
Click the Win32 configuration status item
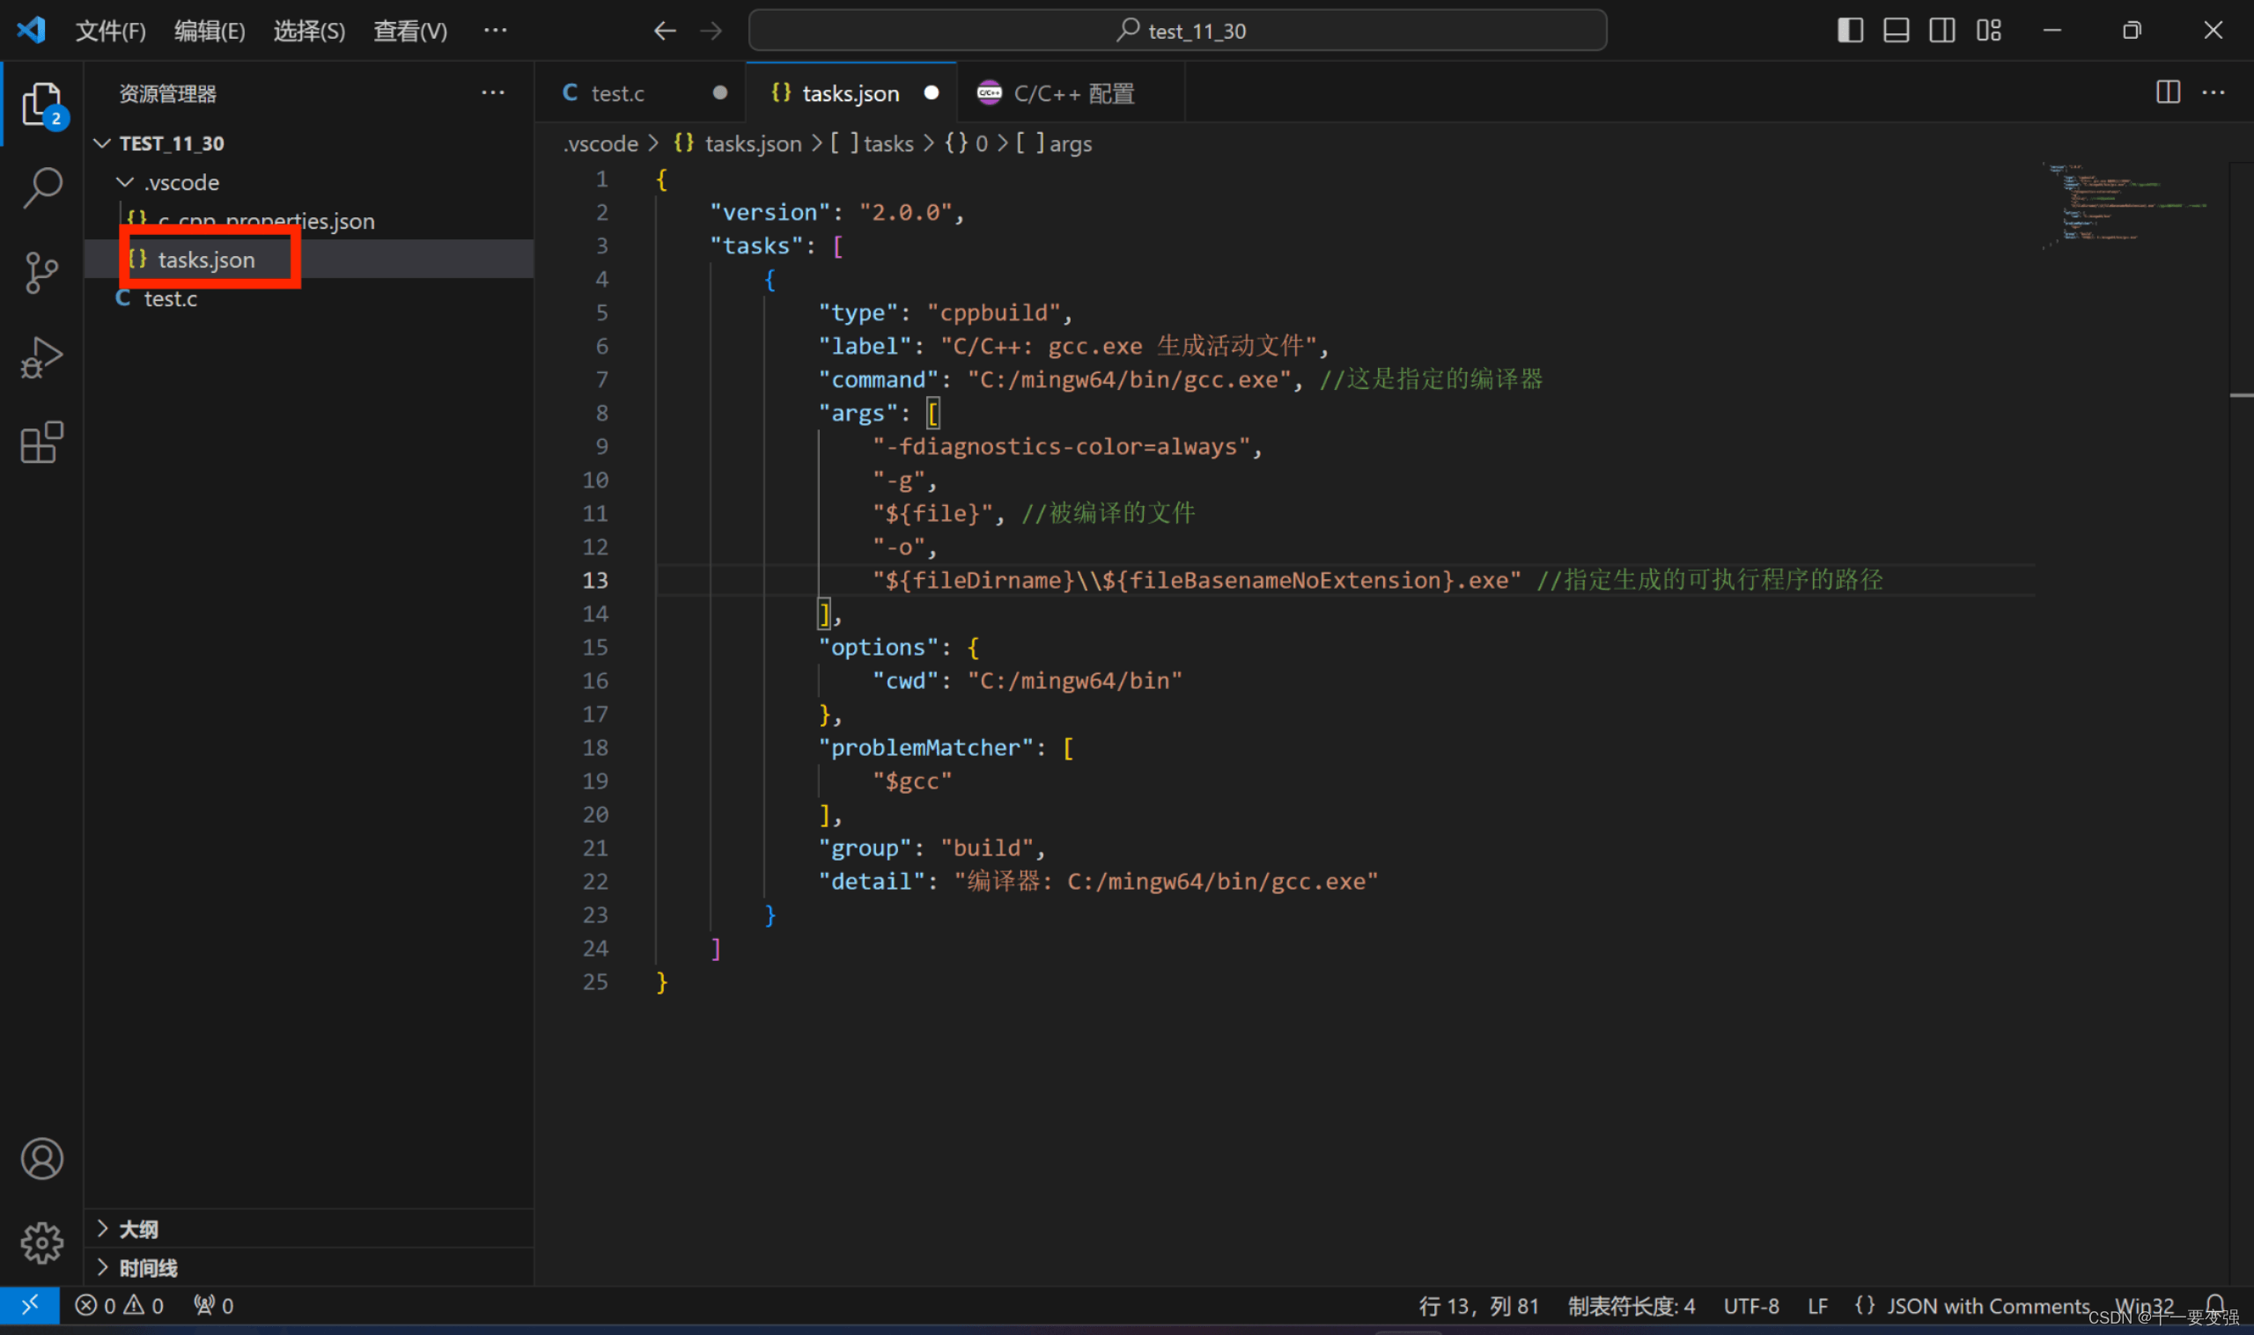click(2145, 1305)
